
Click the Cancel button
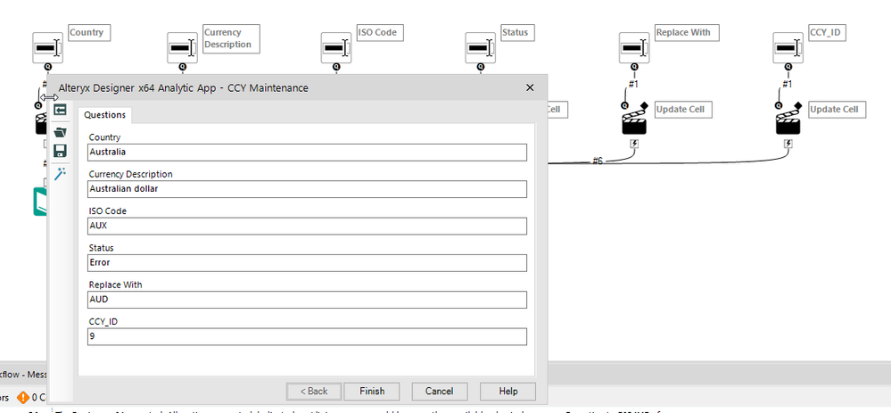tap(439, 392)
